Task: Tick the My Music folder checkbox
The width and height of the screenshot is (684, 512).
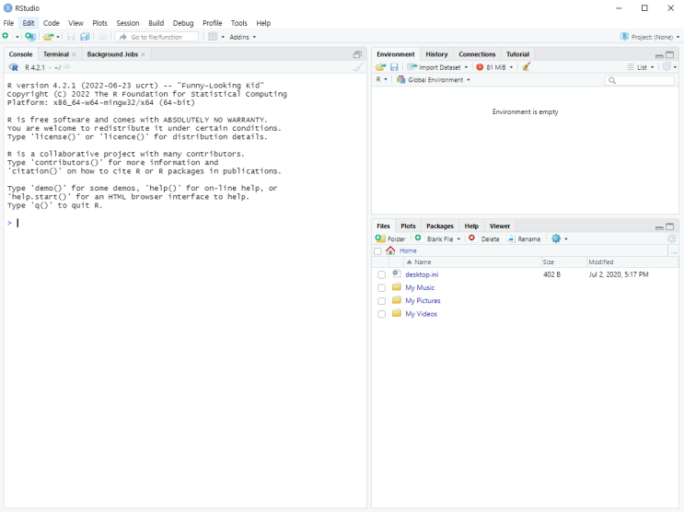Action: [x=381, y=287]
